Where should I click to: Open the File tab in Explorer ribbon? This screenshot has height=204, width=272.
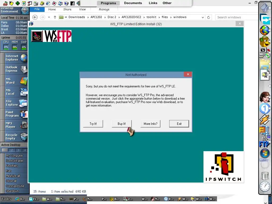(x=37, y=9)
